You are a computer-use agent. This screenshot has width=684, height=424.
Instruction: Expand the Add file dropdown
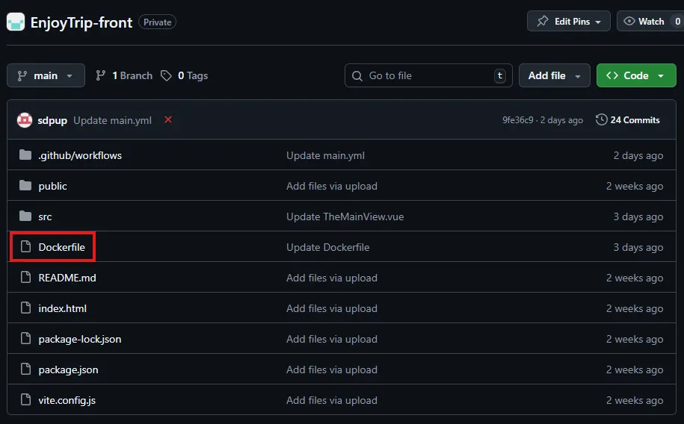pyautogui.click(x=555, y=75)
